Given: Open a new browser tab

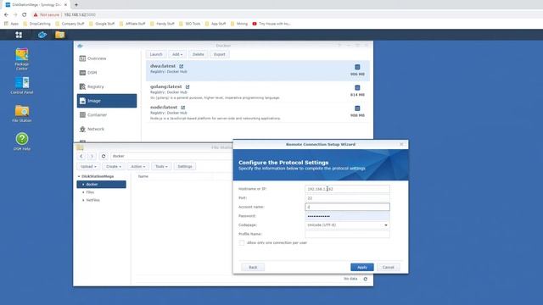Looking at the screenshot, I should coord(76,5).
